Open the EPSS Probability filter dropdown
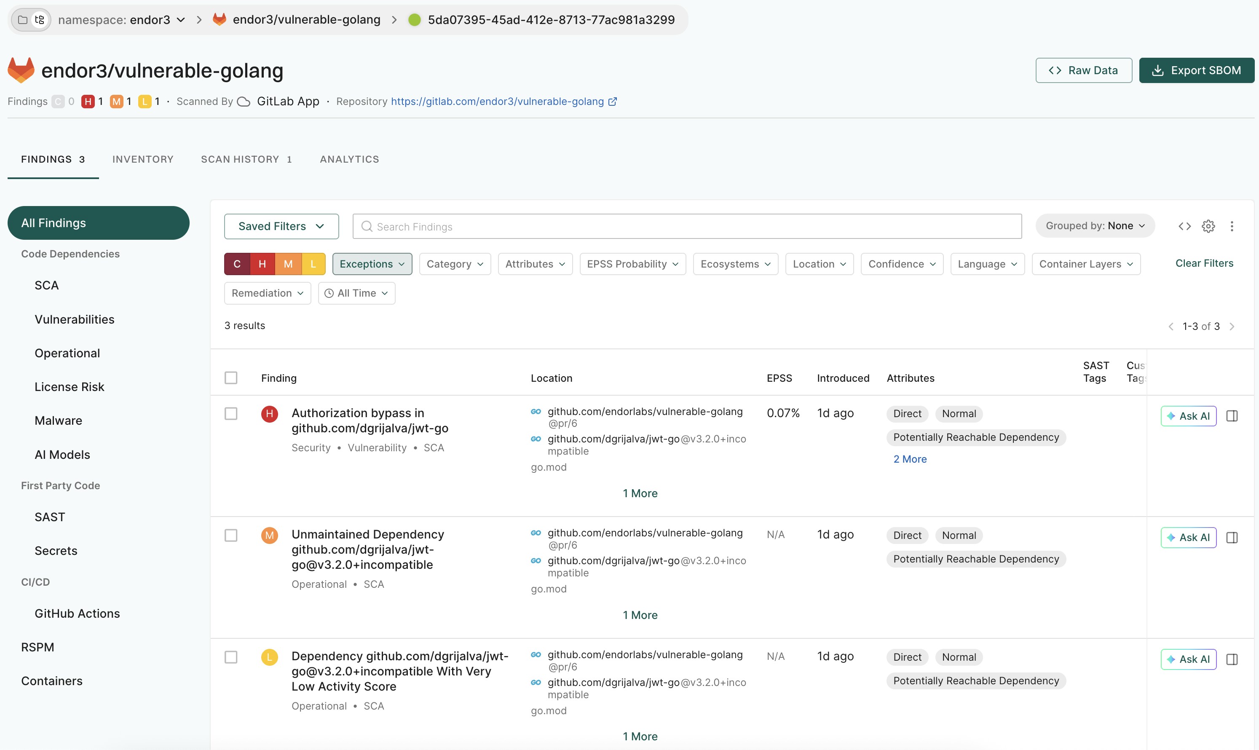 click(632, 264)
